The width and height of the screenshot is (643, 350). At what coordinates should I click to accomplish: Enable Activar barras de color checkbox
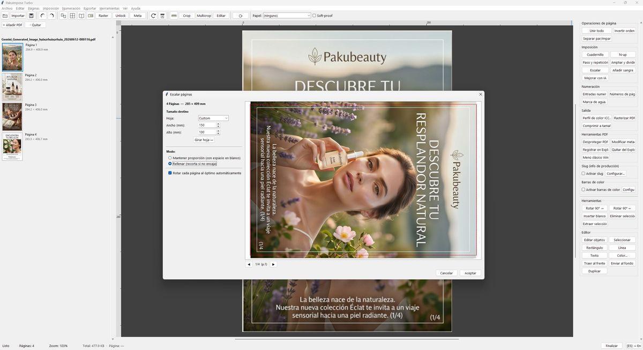pyautogui.click(x=584, y=190)
